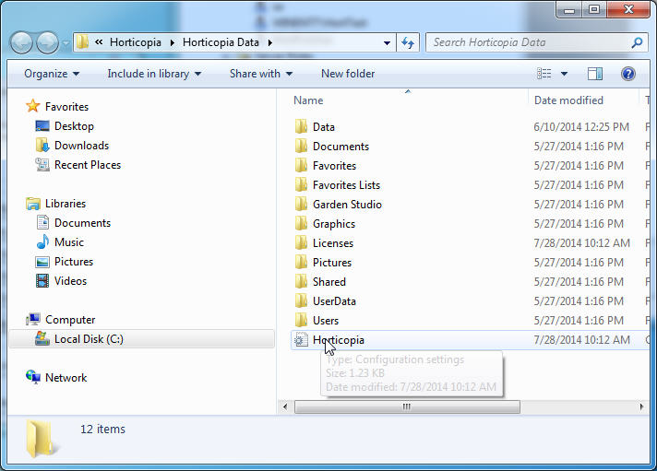The height and width of the screenshot is (471, 657).
Task: Click the 12 items status text
Action: point(102,430)
